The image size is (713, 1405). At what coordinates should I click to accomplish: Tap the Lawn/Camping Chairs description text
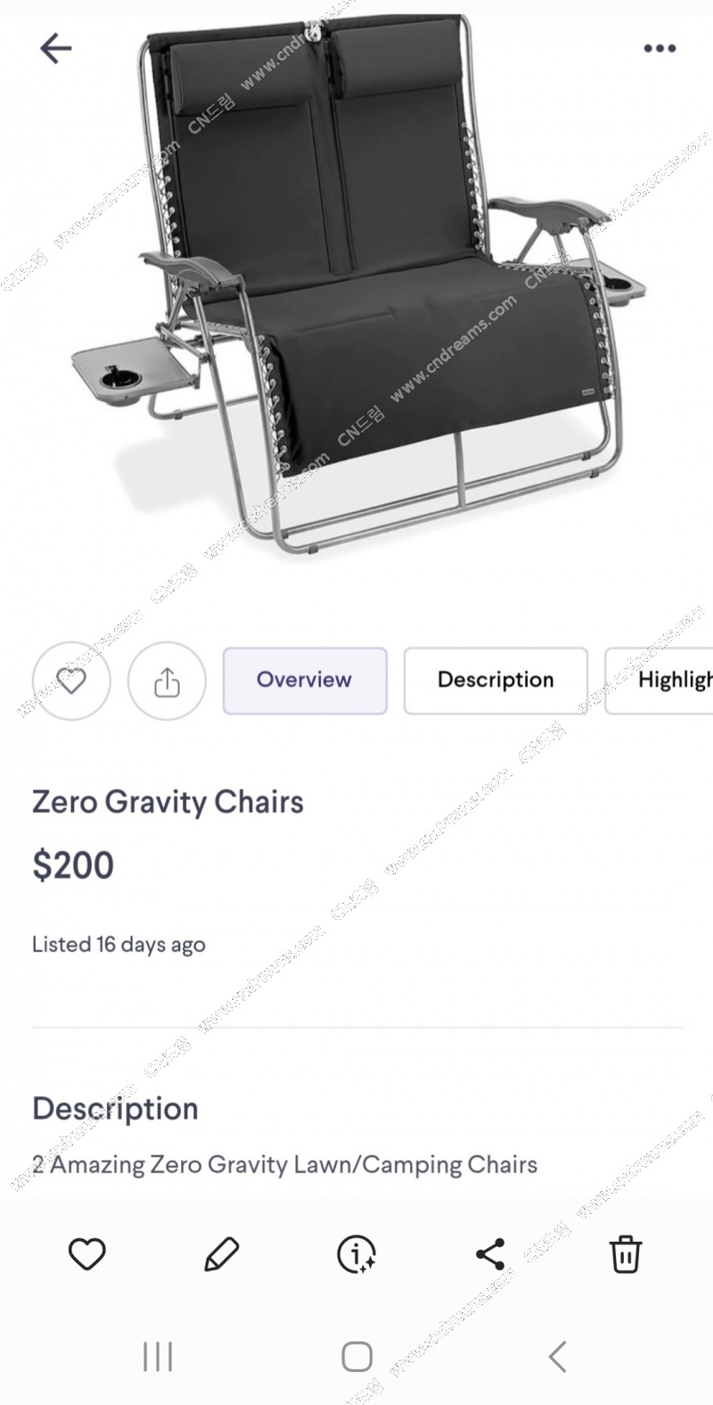(285, 1165)
